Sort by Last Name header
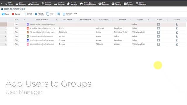 pyautogui.click(x=104, y=20)
